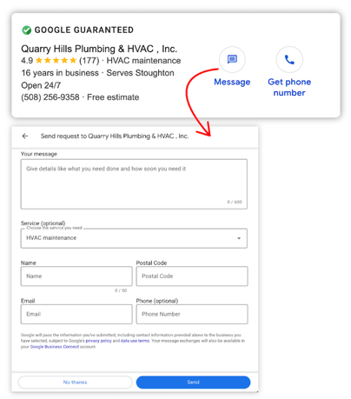Click inside the Your message text area
The height and width of the screenshot is (399, 351).
pyautogui.click(x=134, y=184)
